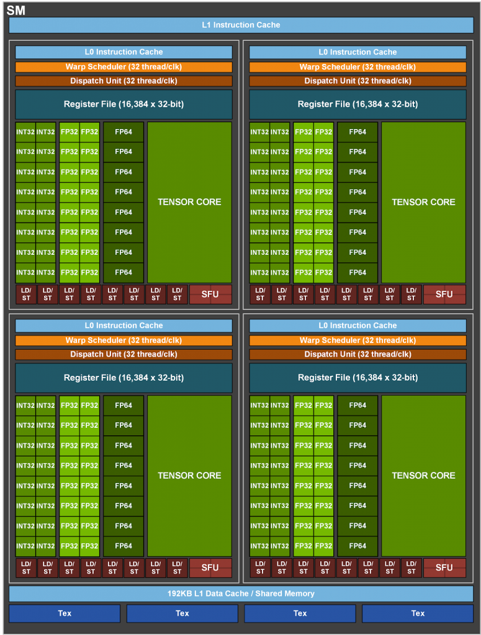481x635 pixels.
Task: Click bottom-right partition's Register File block
Action: point(358,378)
